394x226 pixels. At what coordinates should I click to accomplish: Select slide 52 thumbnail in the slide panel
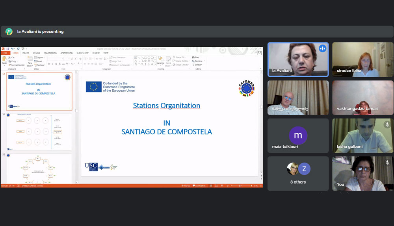point(39,132)
